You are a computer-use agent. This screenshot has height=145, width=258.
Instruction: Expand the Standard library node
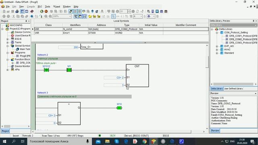(217, 53)
